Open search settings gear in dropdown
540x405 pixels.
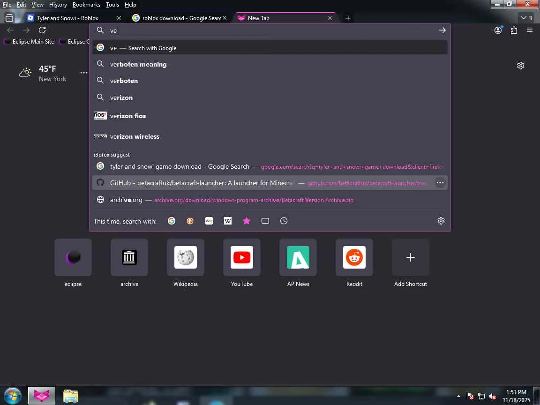click(x=441, y=221)
